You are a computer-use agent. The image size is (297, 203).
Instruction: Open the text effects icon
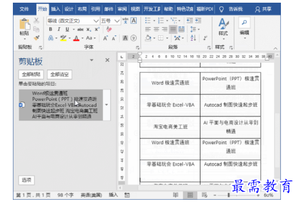51,38
